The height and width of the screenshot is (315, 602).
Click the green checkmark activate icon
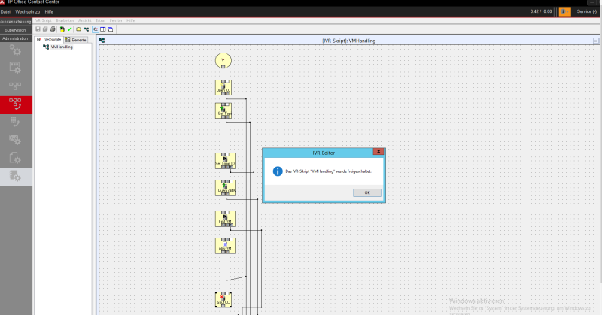pos(69,29)
